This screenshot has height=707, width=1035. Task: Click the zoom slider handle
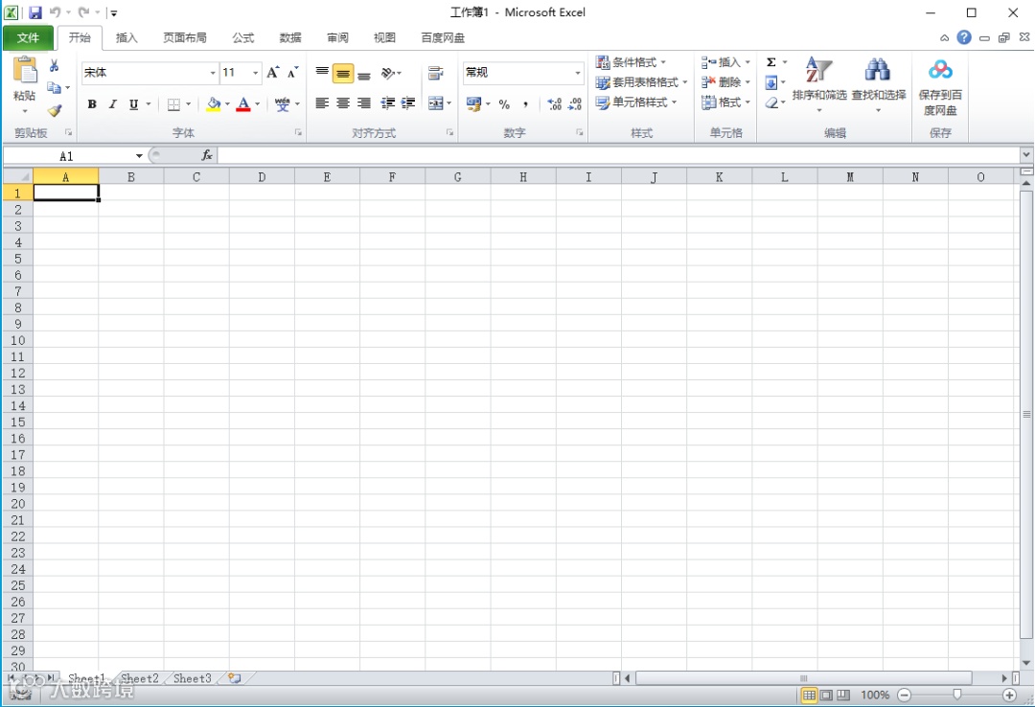(957, 695)
